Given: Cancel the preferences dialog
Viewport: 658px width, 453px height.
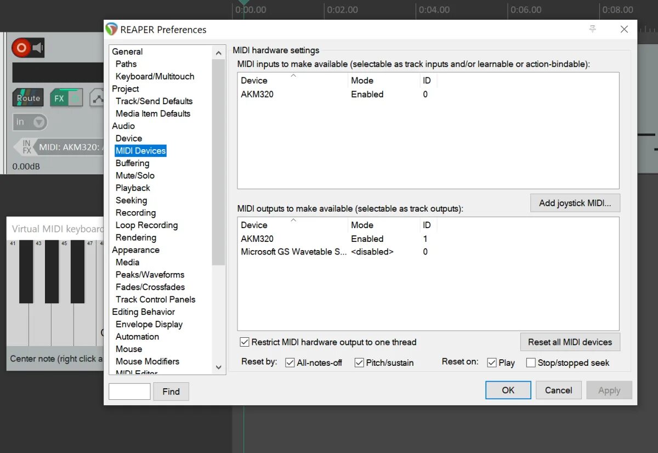Looking at the screenshot, I should 558,390.
